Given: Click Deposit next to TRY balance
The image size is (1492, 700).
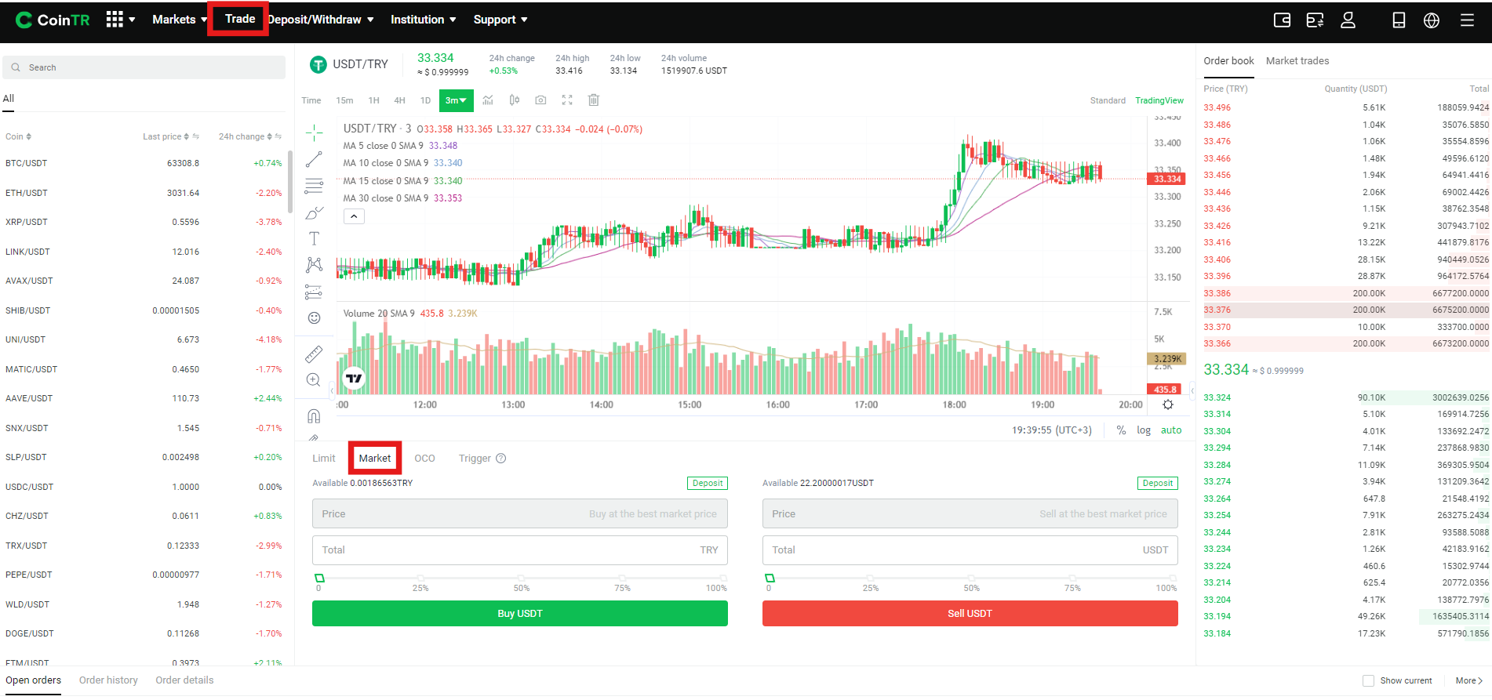Looking at the screenshot, I should point(708,484).
